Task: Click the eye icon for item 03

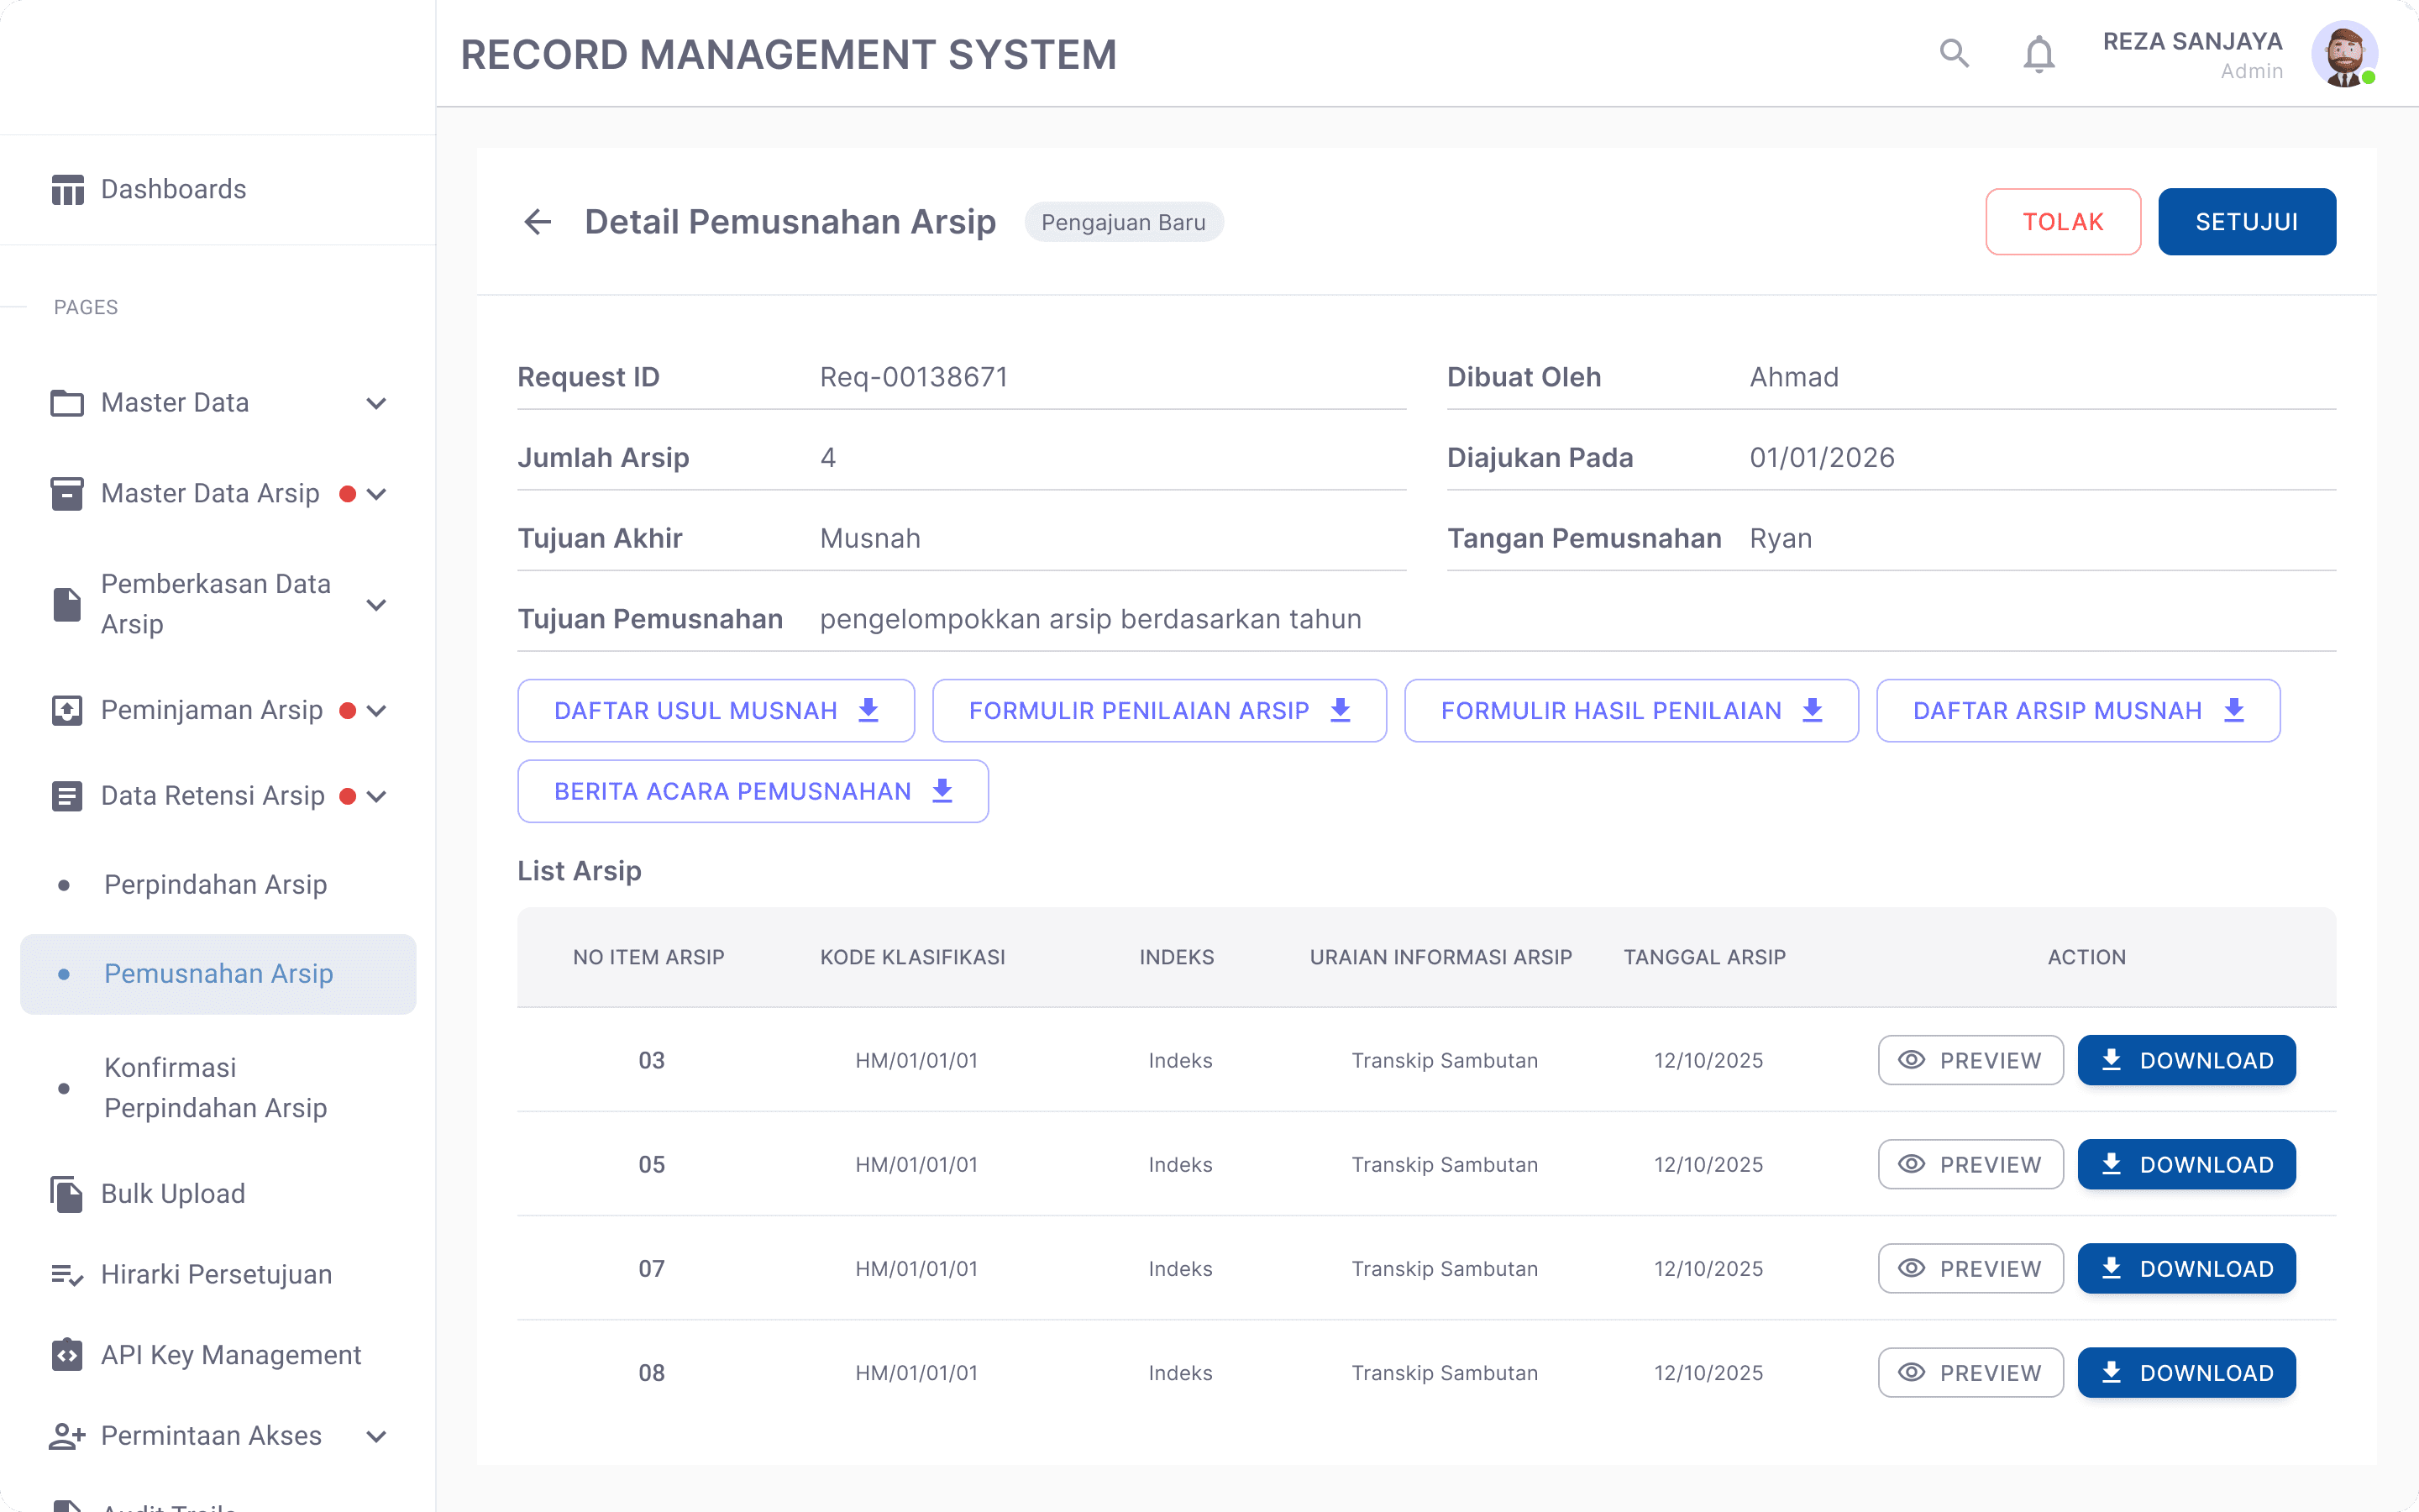Action: pyautogui.click(x=1911, y=1060)
